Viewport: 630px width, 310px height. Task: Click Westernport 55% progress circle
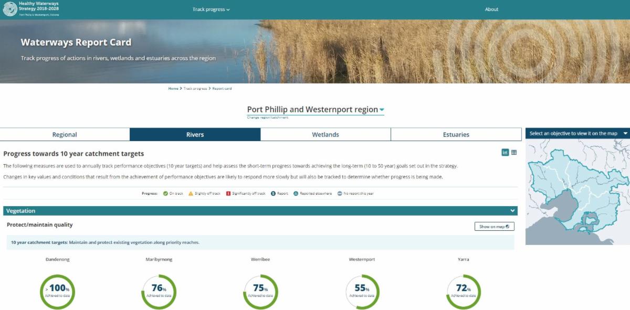(362, 292)
